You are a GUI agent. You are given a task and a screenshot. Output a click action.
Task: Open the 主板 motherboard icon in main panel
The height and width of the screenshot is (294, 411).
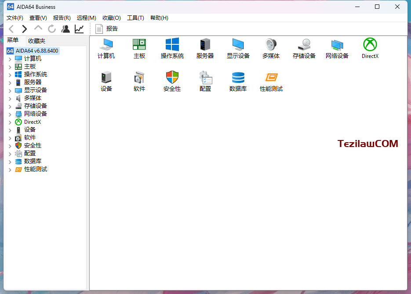pos(139,48)
